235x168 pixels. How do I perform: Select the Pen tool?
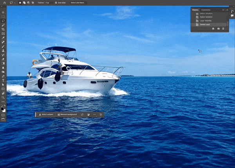click(x=3, y=76)
